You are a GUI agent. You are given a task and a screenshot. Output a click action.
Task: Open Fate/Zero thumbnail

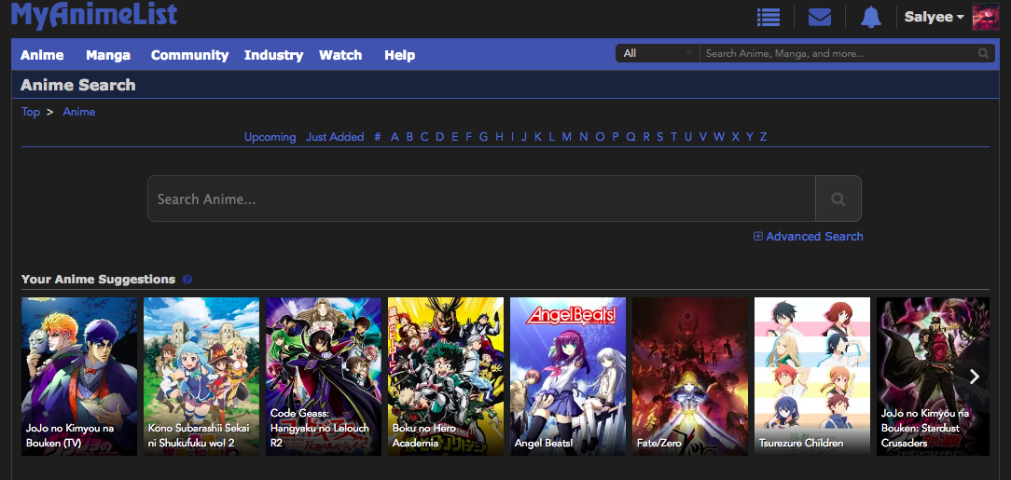(690, 377)
